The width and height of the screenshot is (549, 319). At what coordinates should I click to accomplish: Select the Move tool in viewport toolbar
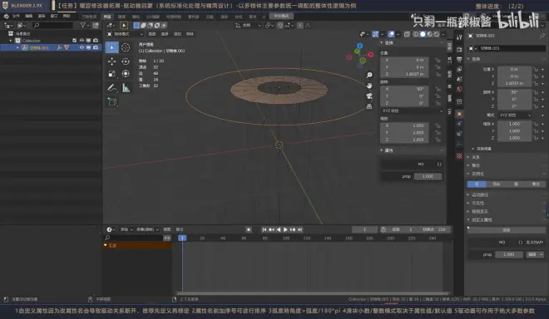click(x=111, y=61)
